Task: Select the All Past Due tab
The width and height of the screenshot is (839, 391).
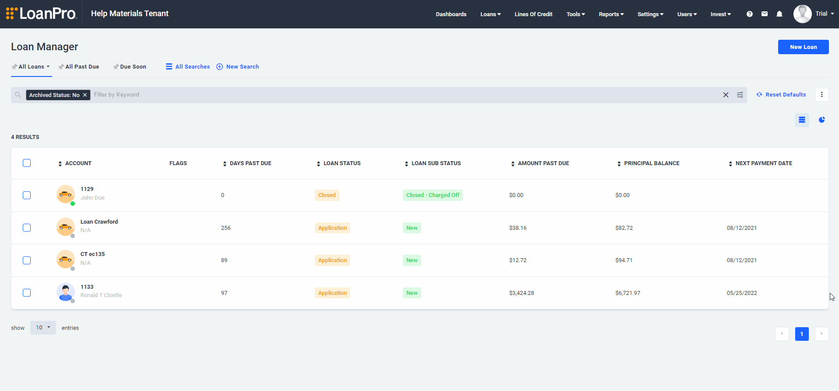Action: (79, 67)
